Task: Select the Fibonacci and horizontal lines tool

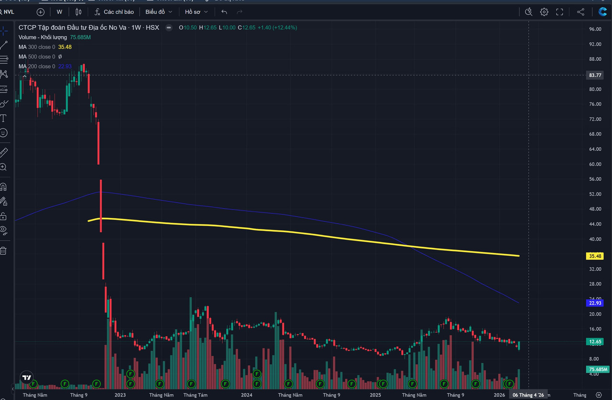Action: [x=4, y=60]
